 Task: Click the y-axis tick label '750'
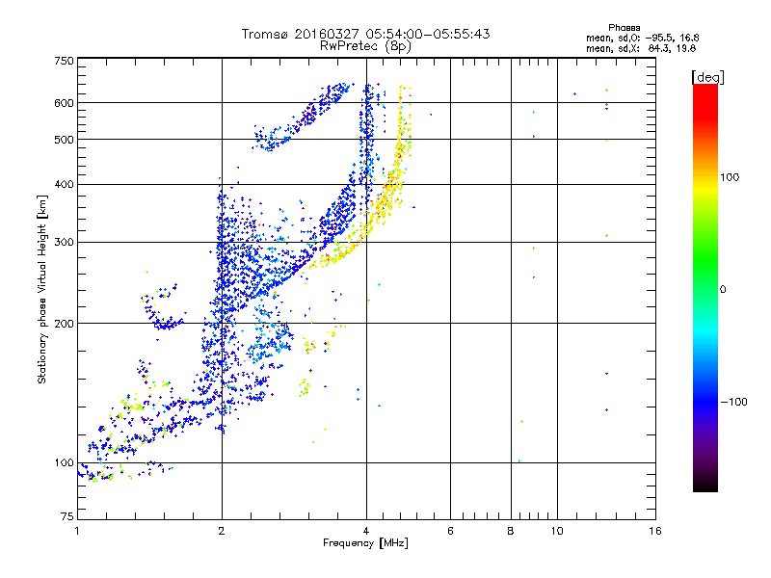pos(65,61)
